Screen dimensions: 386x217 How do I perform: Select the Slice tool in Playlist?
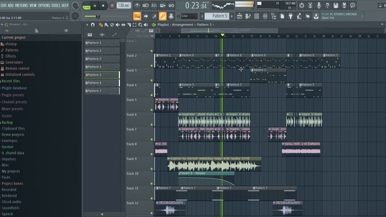click(129, 25)
